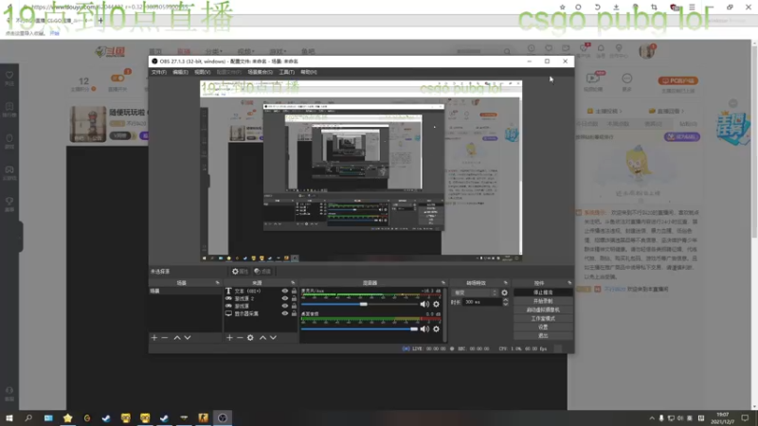Switch to OBS Studio in the taskbar
The height and width of the screenshot is (426, 758).
pos(223,417)
